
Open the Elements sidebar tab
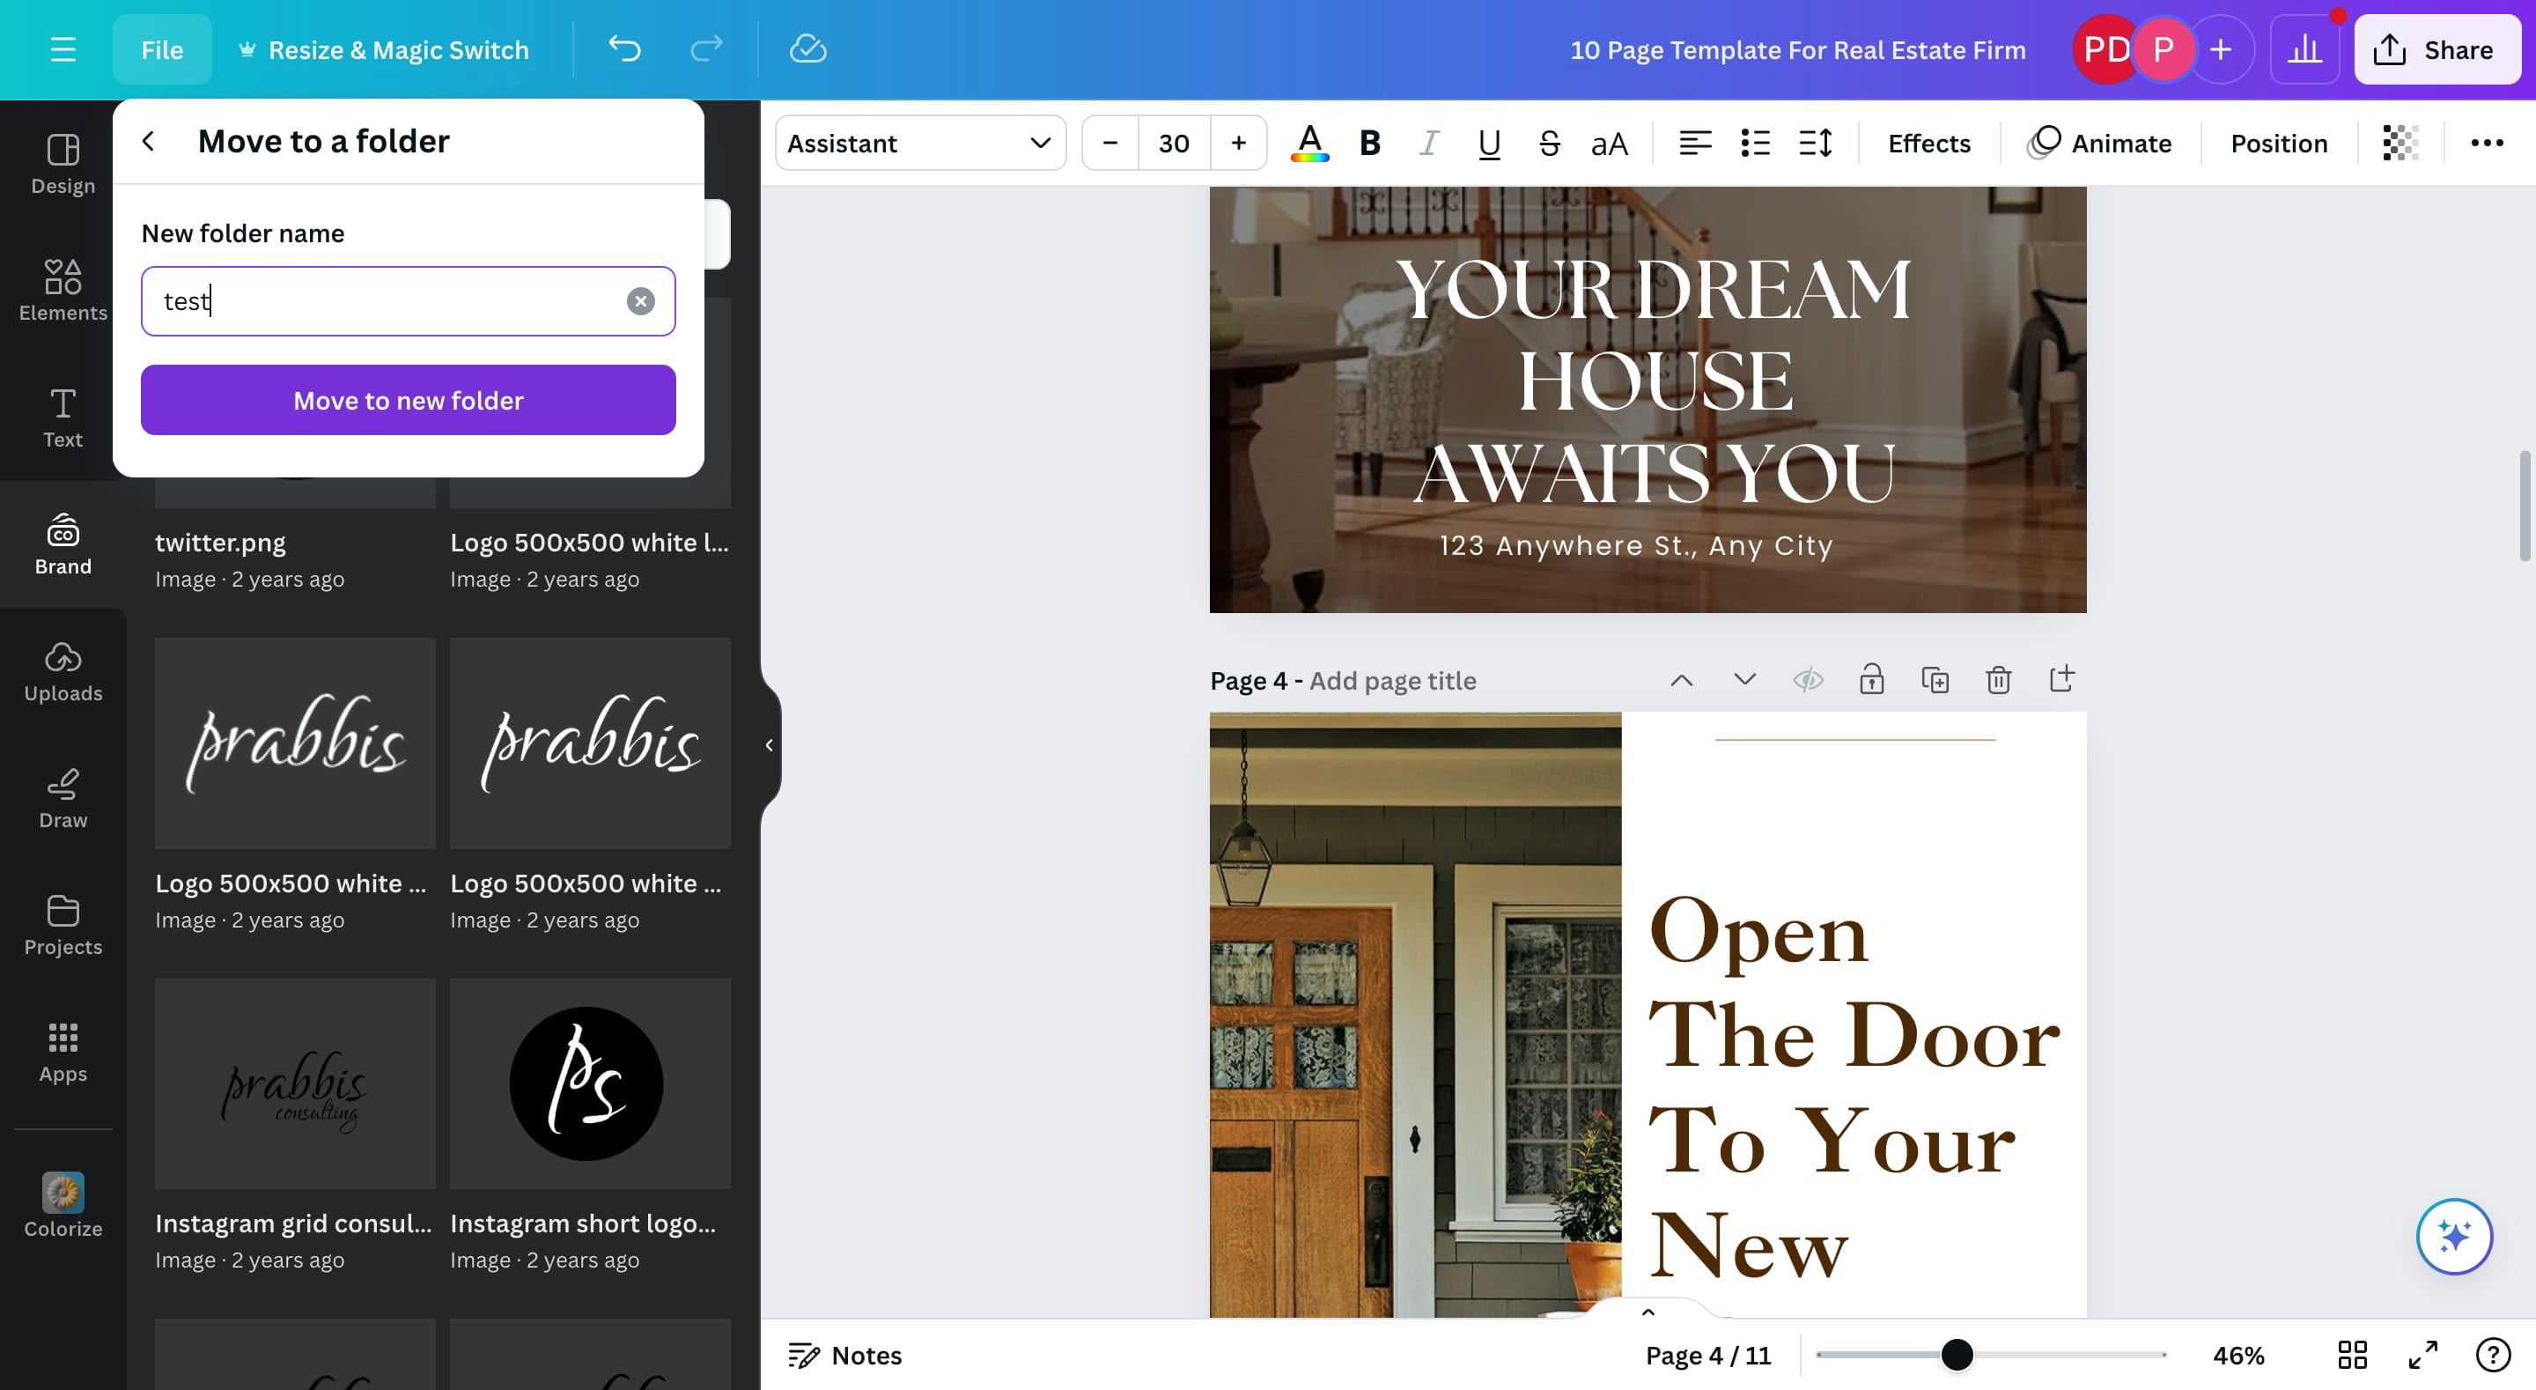tap(63, 291)
